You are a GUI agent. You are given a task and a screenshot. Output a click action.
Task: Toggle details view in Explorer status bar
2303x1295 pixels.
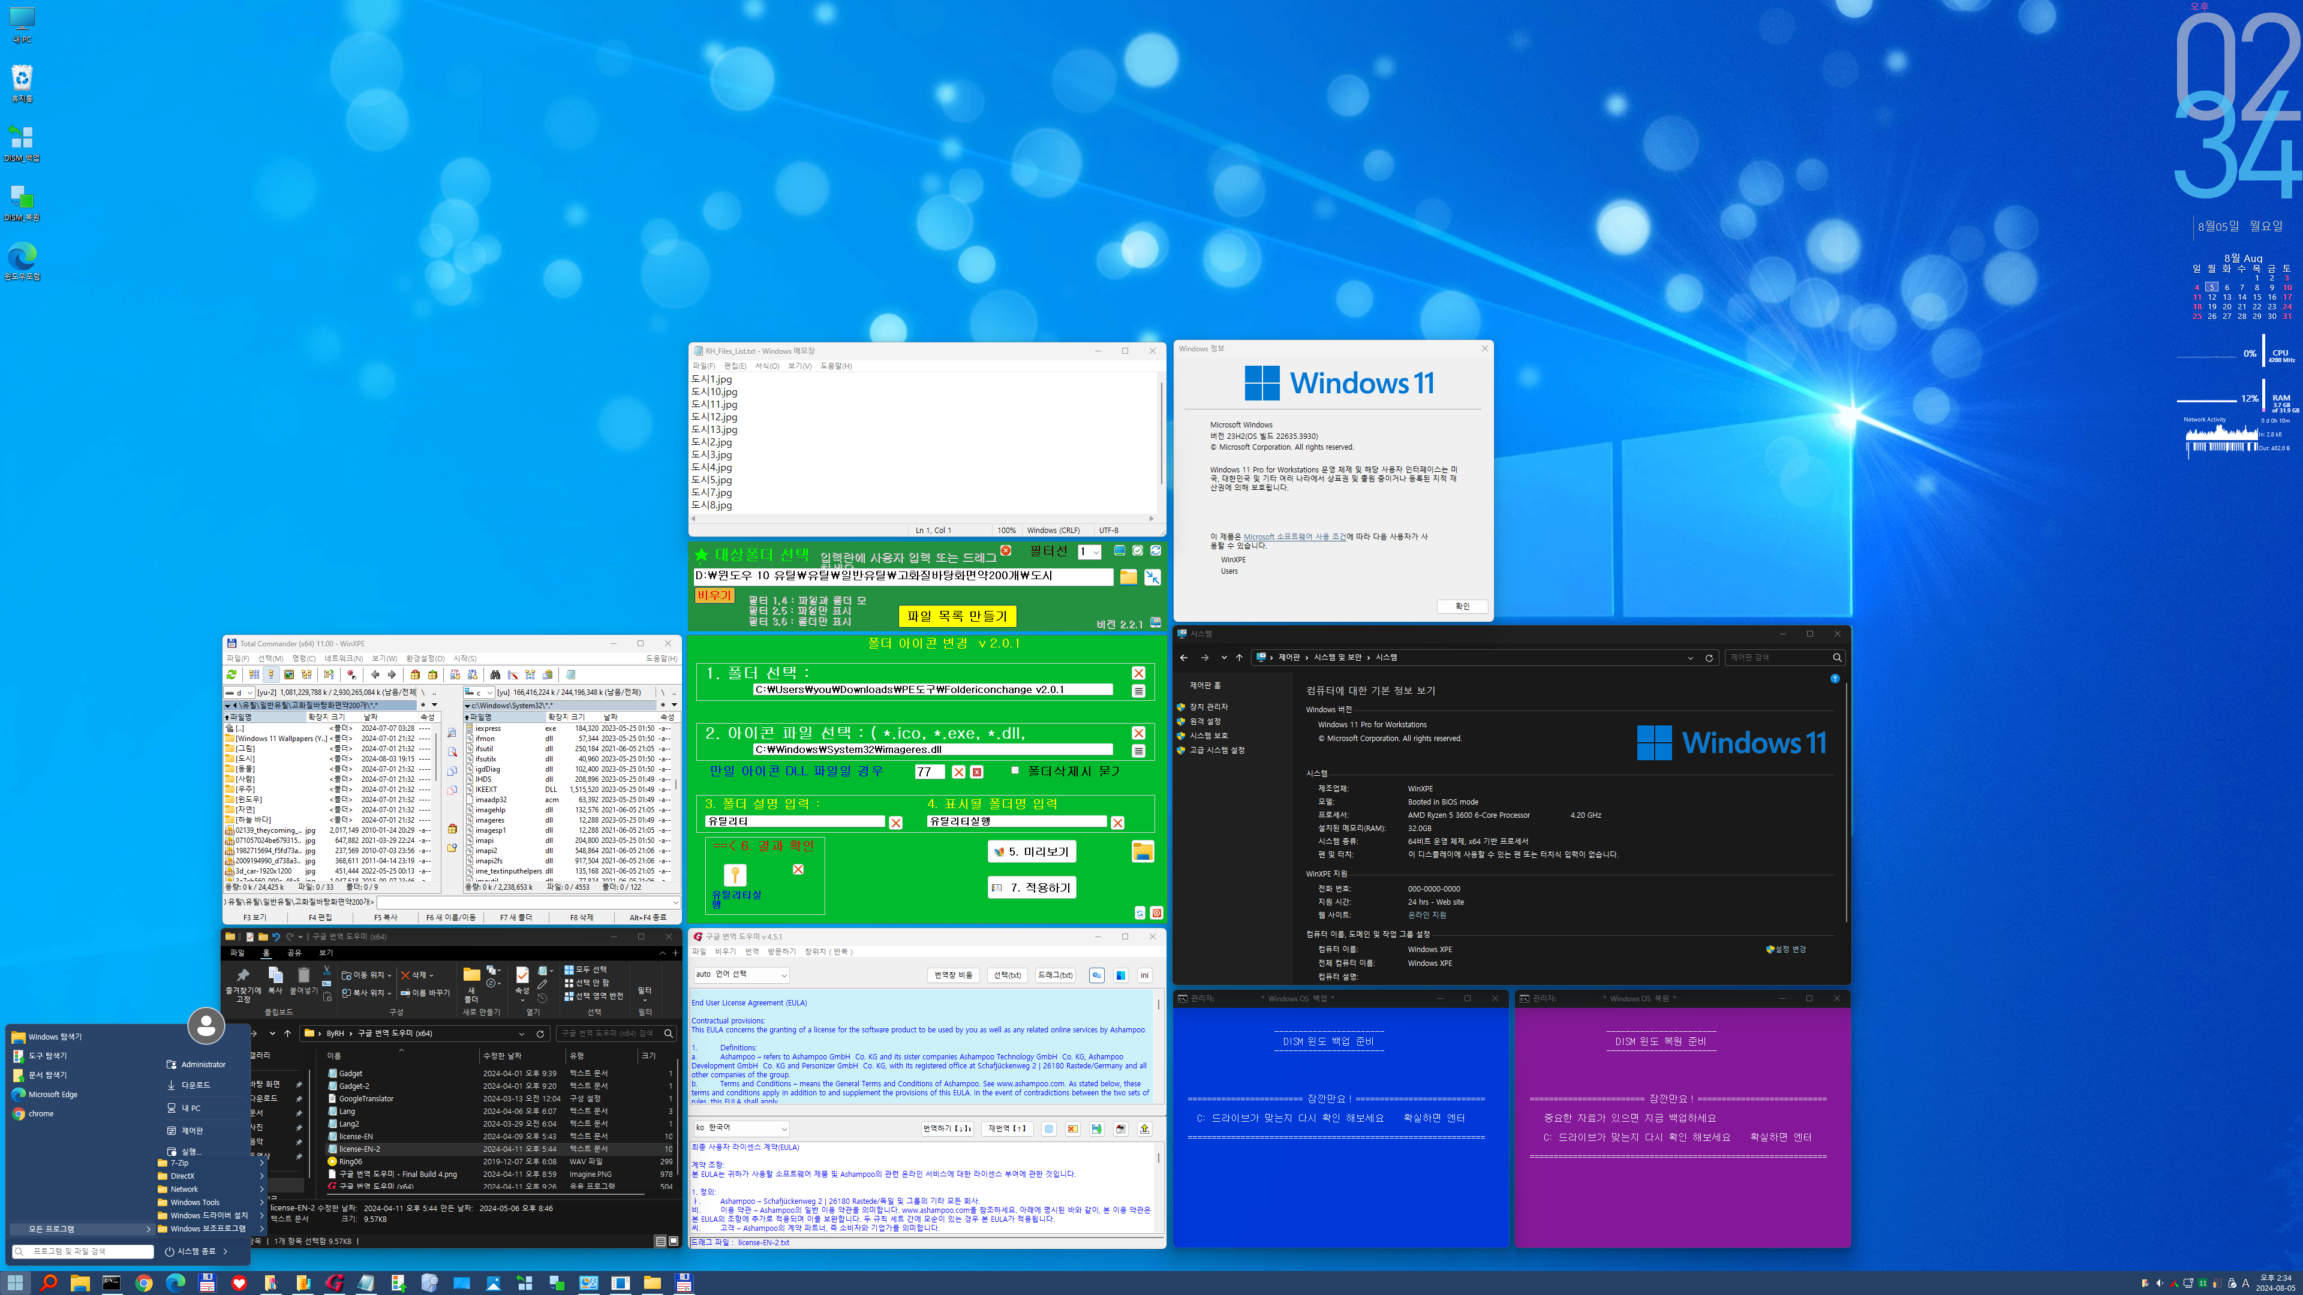point(661,1240)
